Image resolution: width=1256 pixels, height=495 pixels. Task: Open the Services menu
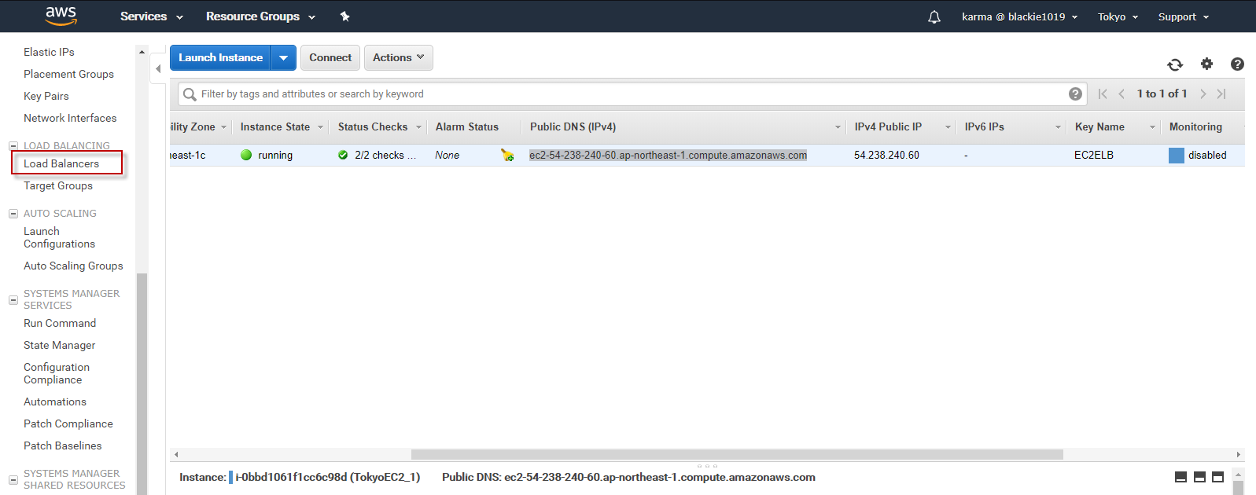click(151, 16)
